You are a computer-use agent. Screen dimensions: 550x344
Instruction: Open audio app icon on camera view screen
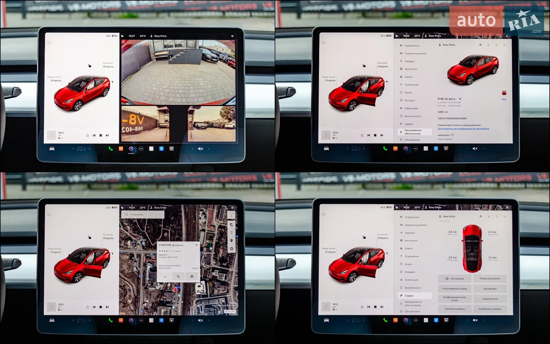(121, 148)
